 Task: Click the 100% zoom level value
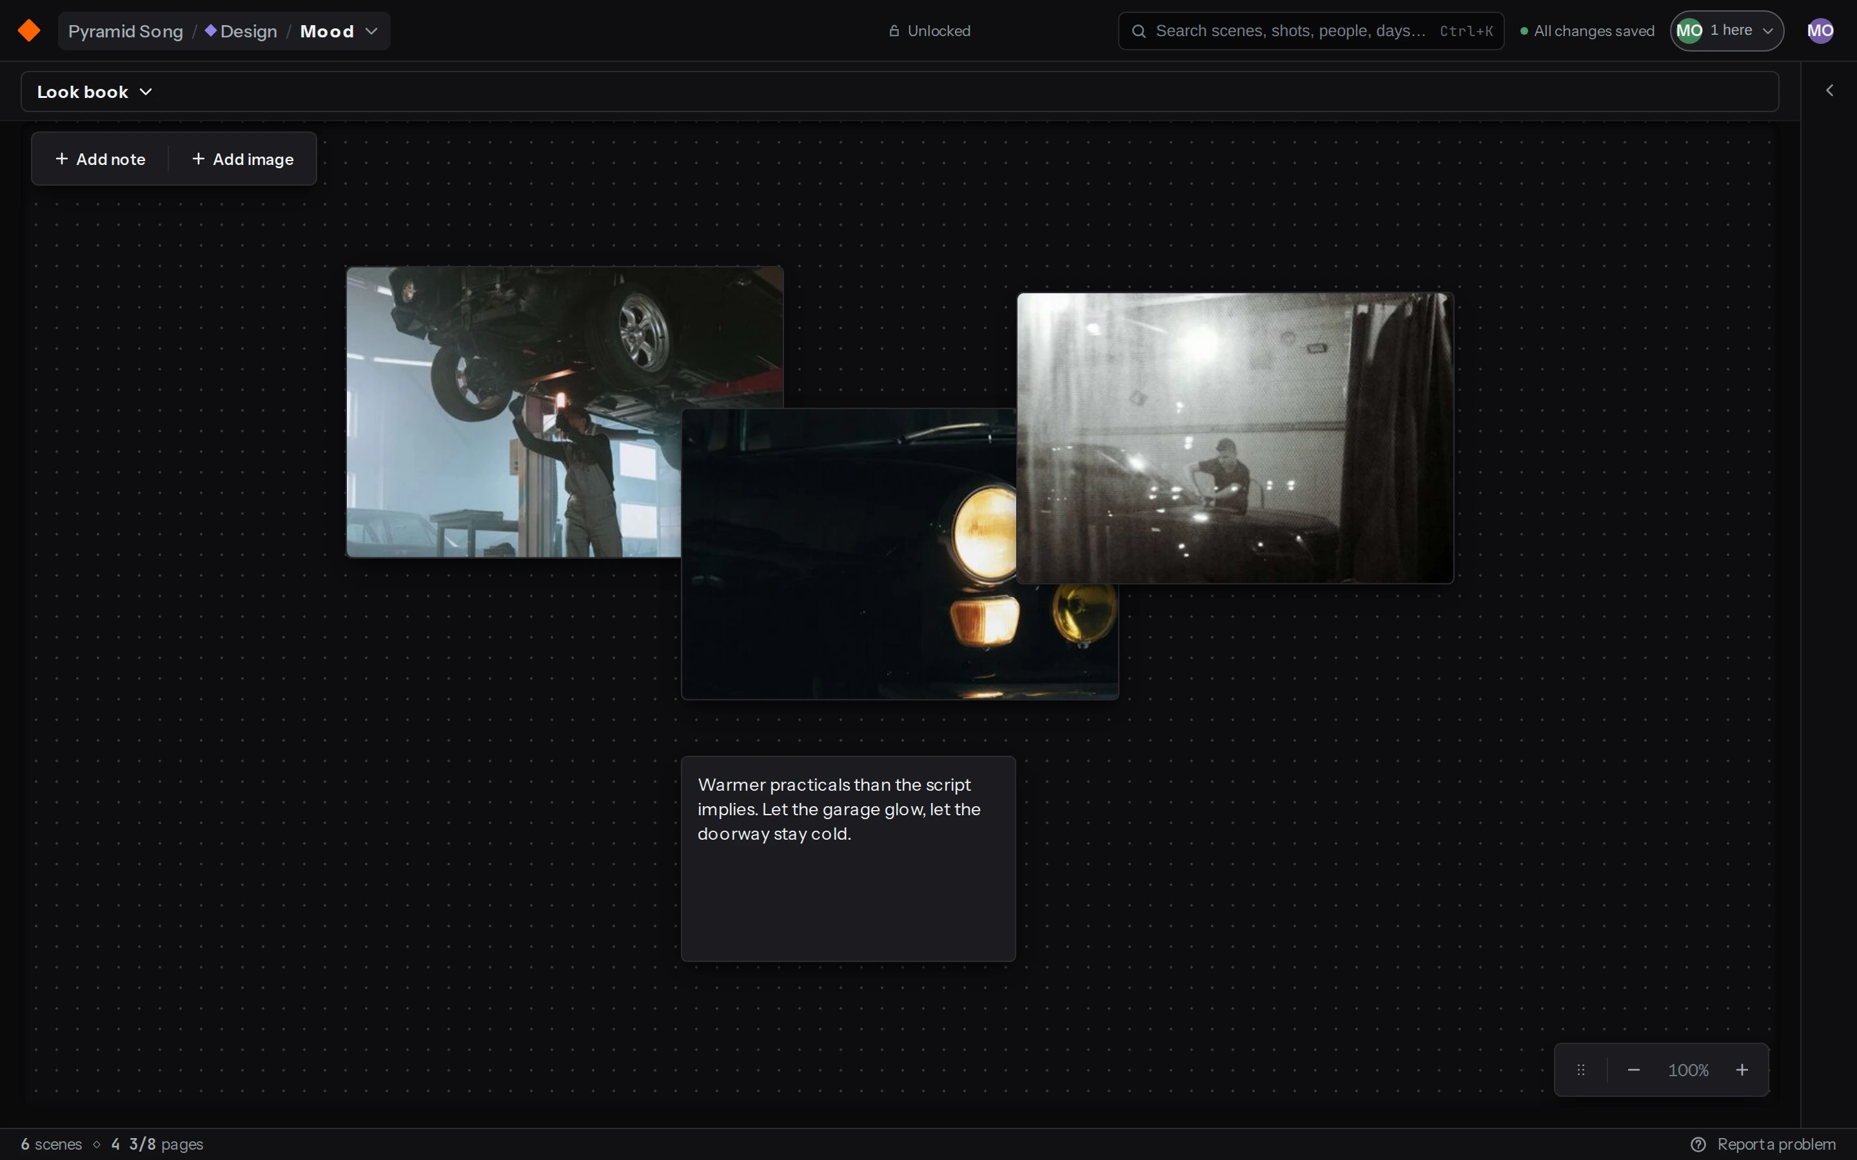pos(1688,1070)
